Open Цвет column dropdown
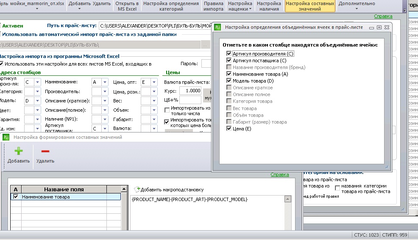The width and height of the screenshot is (418, 240). point(37,110)
